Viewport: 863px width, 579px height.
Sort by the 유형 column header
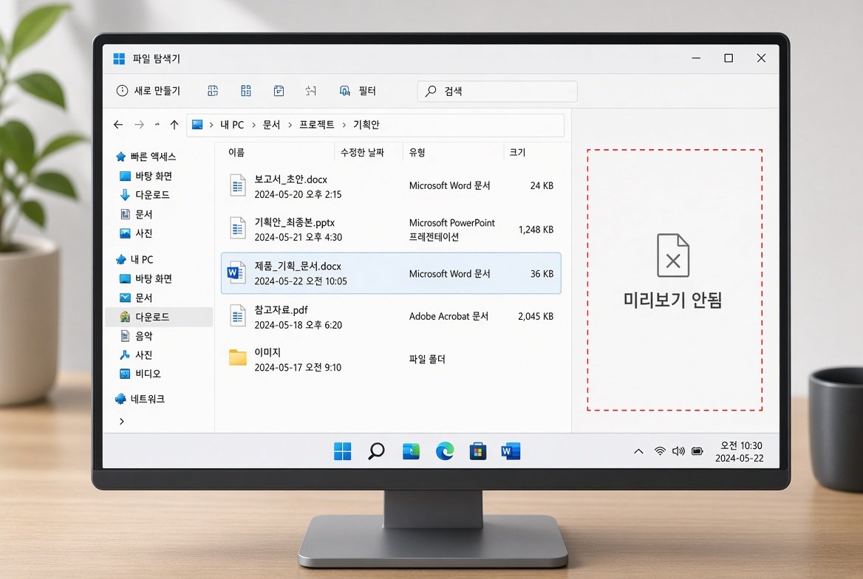[x=417, y=152]
